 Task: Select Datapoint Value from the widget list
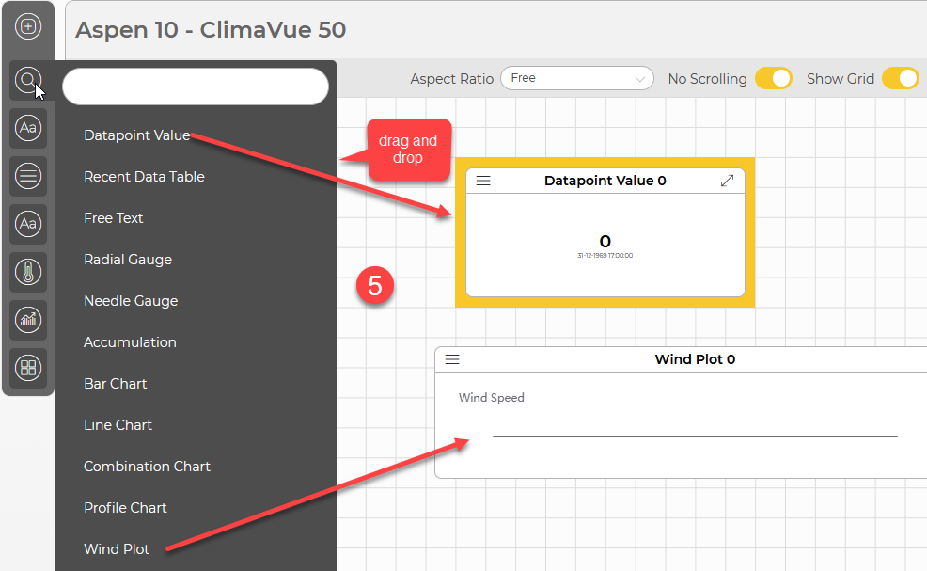[137, 135]
